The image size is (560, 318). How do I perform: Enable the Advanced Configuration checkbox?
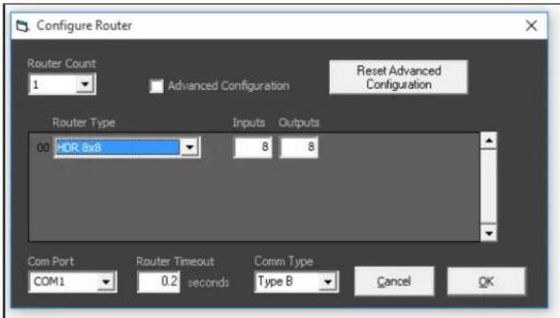point(157,86)
